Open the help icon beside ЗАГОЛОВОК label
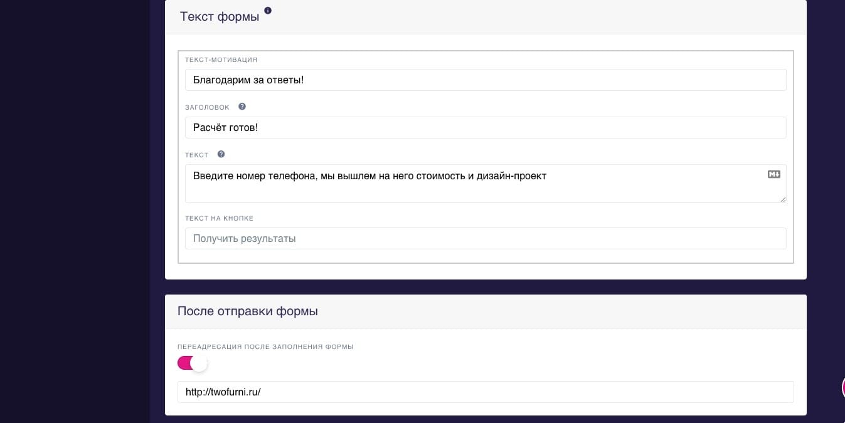Screen dimensions: 845x423 pos(242,107)
